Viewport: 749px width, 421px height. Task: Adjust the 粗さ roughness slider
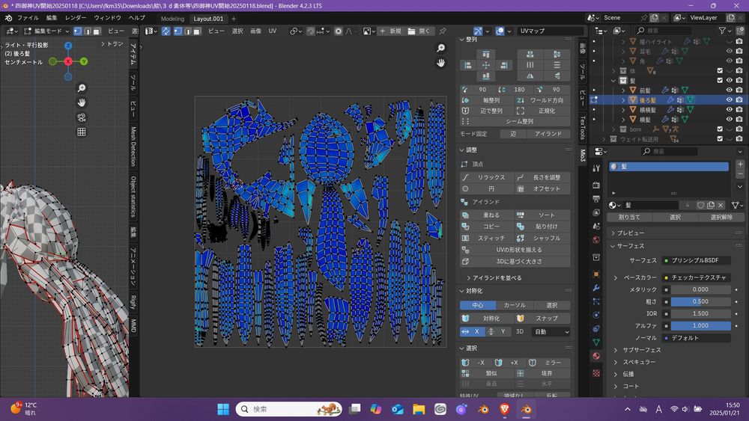pos(700,301)
